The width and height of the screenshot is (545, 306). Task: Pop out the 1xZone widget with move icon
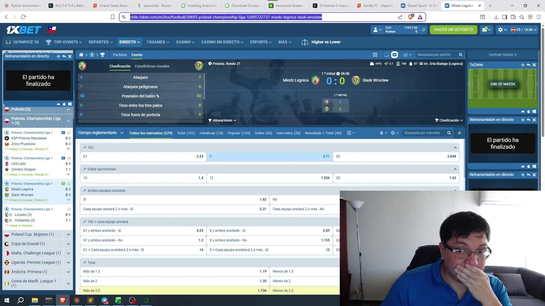click(522, 65)
